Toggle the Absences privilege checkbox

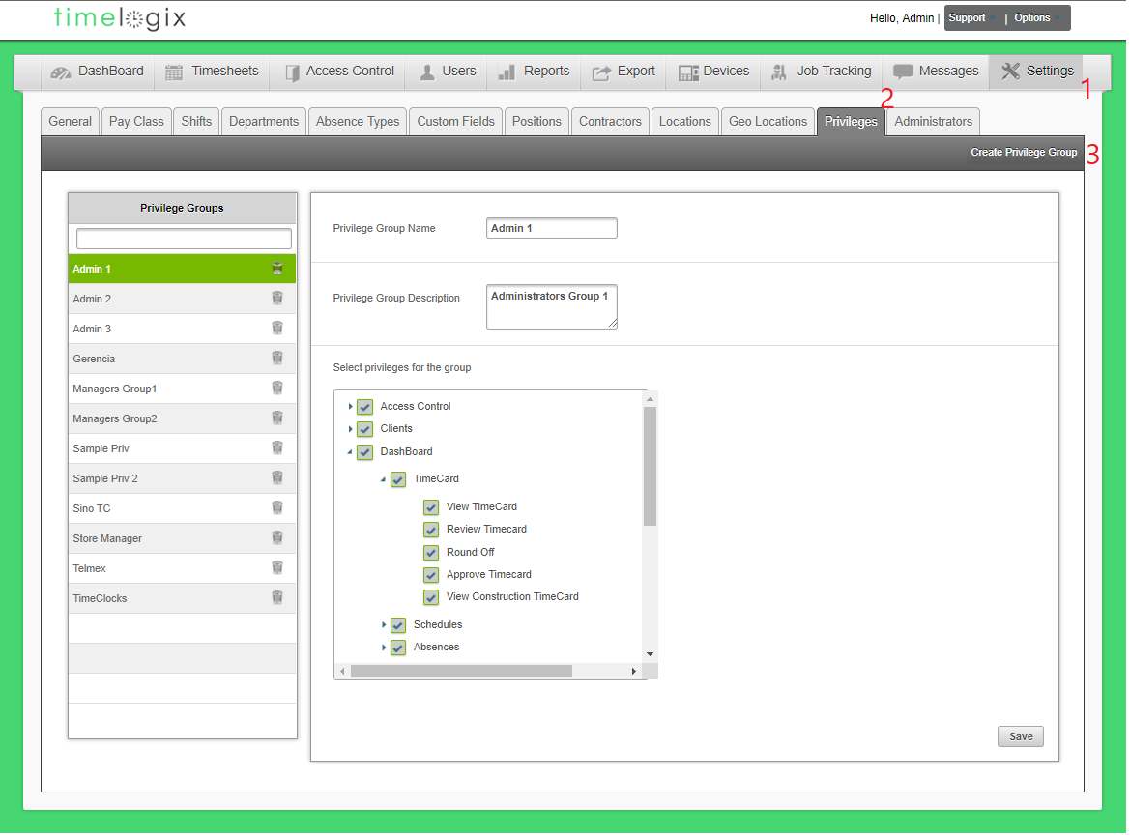pyautogui.click(x=398, y=648)
